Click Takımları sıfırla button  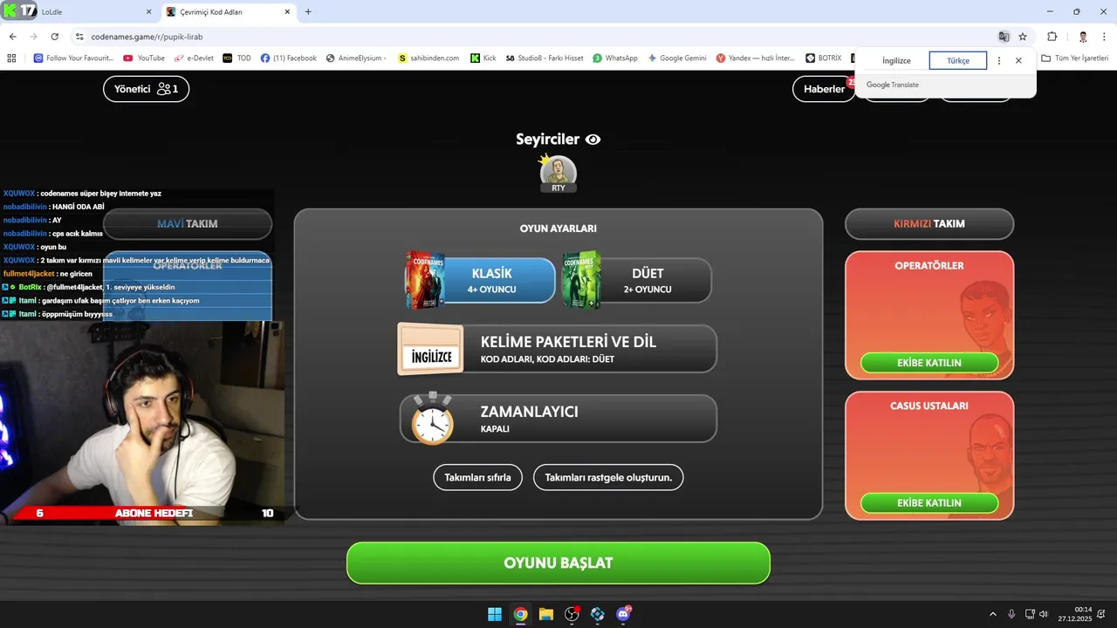(477, 478)
